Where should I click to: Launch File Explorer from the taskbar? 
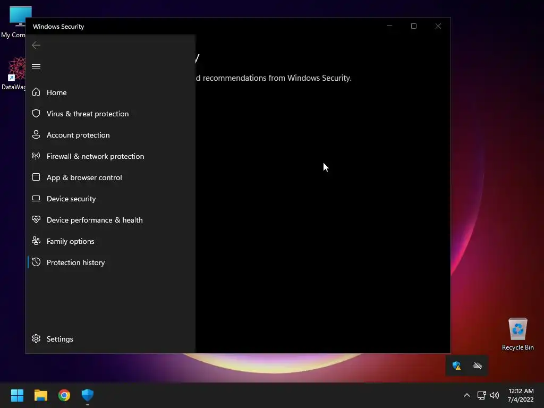point(40,395)
